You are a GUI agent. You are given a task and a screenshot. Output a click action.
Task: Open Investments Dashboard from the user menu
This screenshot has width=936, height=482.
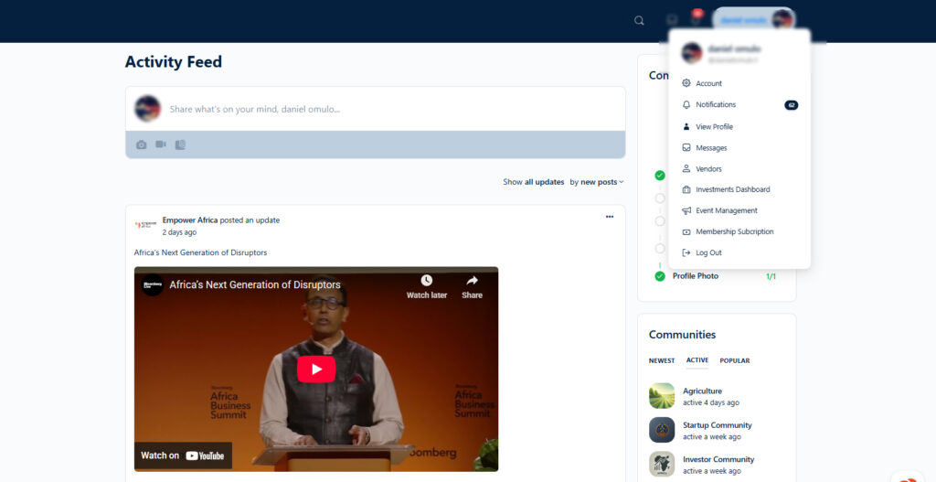[x=732, y=189]
